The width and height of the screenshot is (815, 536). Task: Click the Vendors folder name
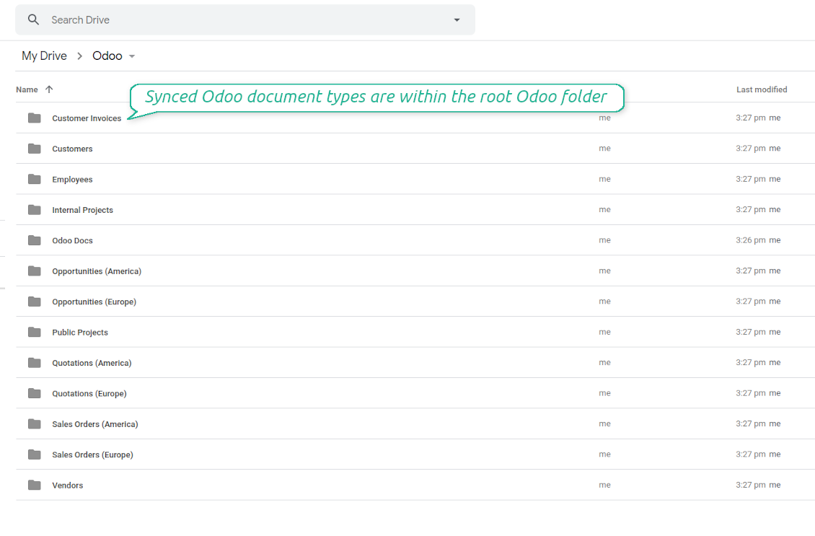click(68, 485)
